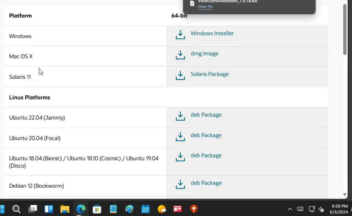Select the Mac OS X platform cell
The image size is (352, 216).
click(85, 56)
